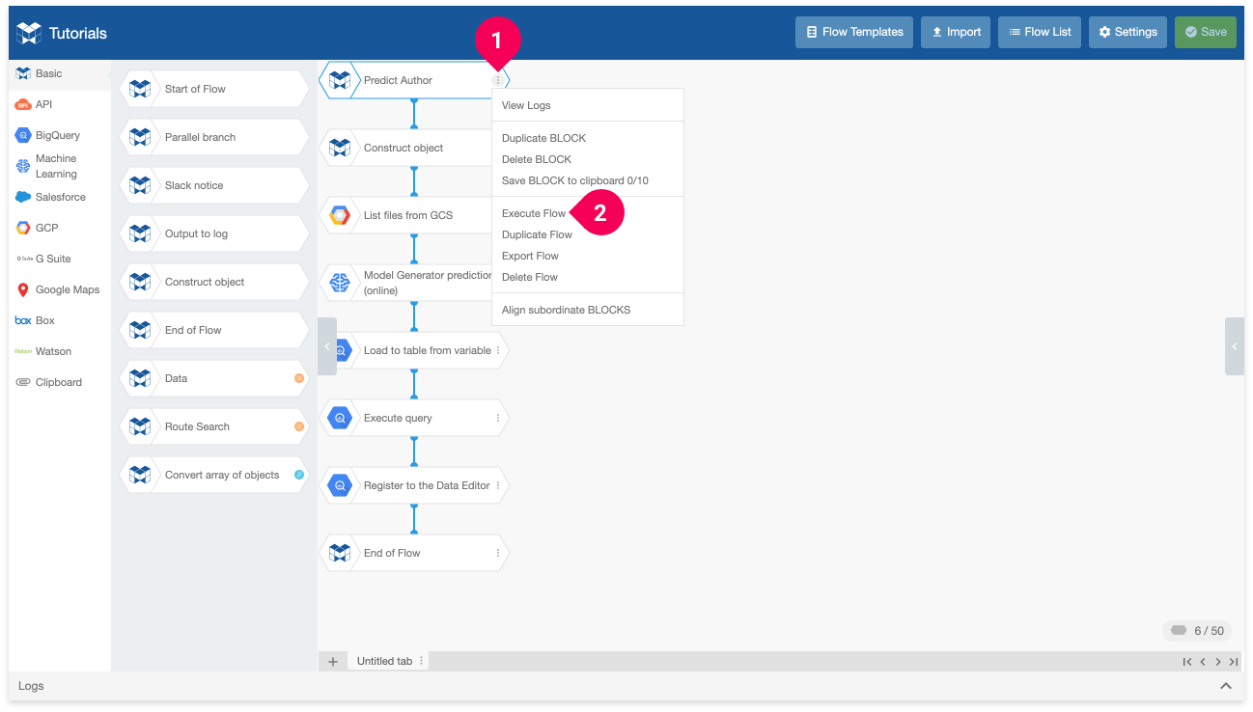
Task: Click the orange badge on Data block
Action: point(299,378)
